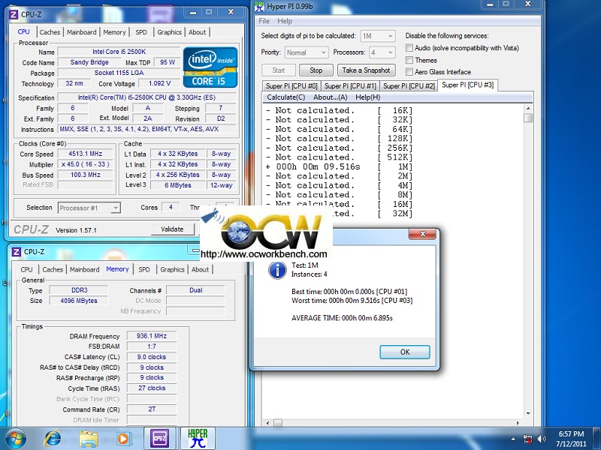Switch to CPU tab in lower CPU-Z window
This screenshot has width=601, height=450.
26,269
